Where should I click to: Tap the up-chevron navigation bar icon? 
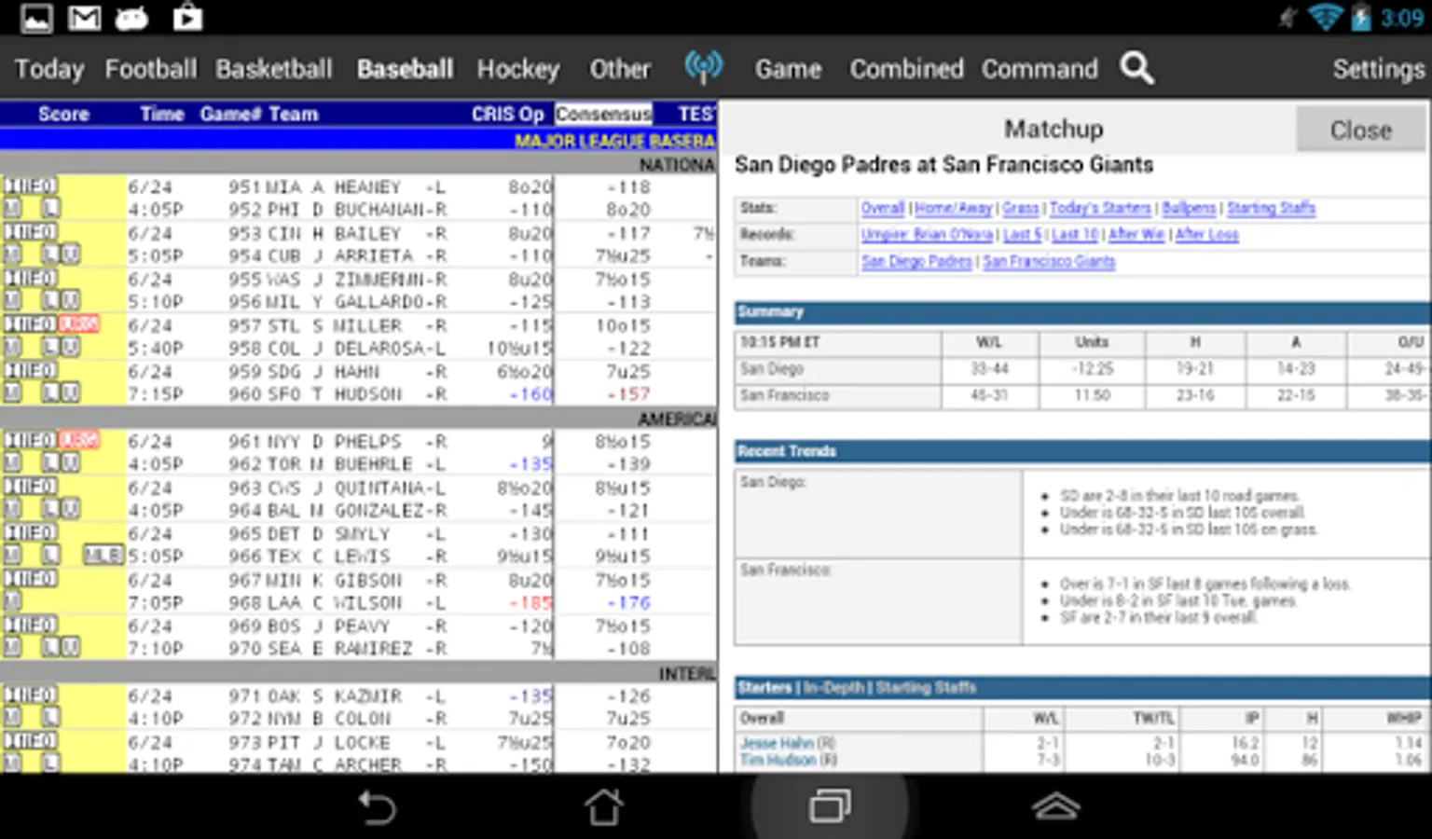point(1055,806)
